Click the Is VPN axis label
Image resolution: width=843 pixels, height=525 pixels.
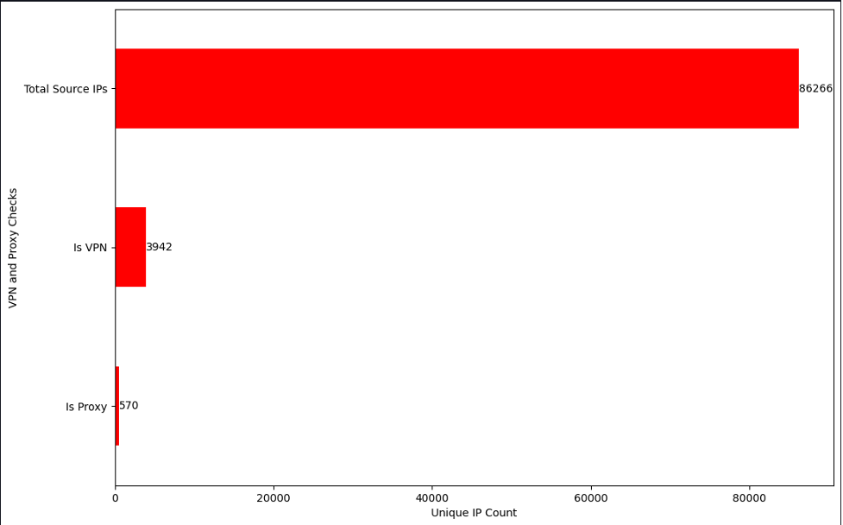[x=91, y=248]
